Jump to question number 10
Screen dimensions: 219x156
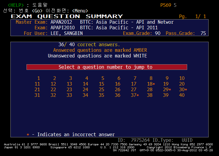pos(182,78)
